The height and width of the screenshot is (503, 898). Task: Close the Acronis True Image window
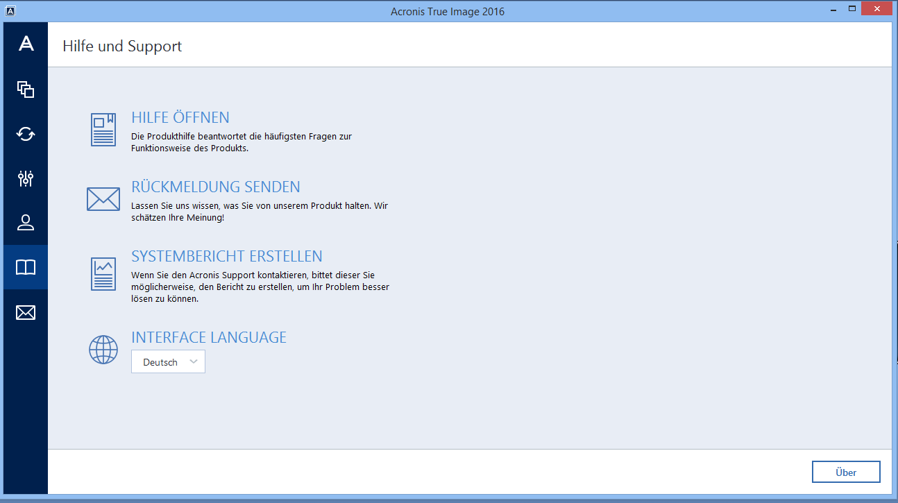coord(877,9)
